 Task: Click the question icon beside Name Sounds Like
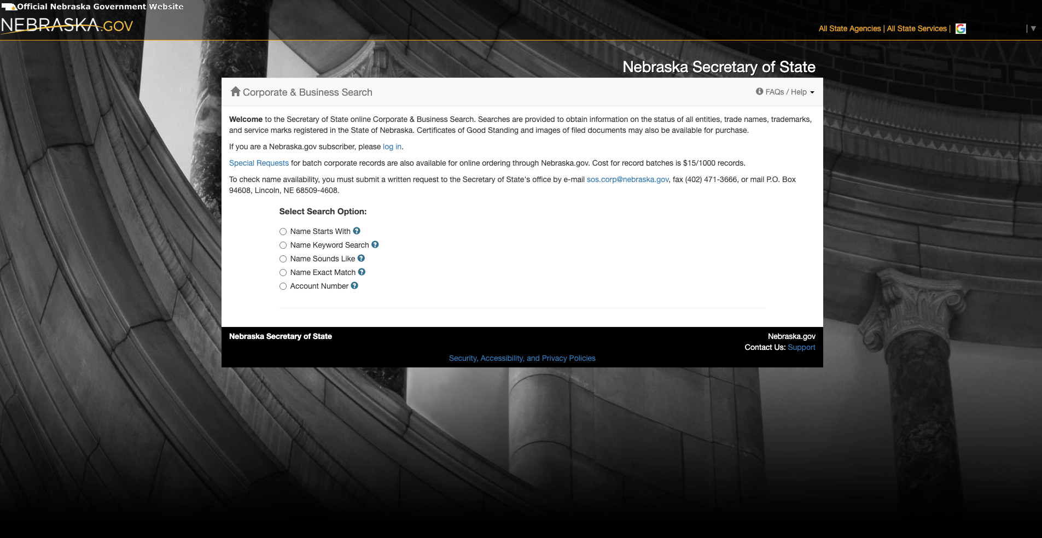[361, 259]
